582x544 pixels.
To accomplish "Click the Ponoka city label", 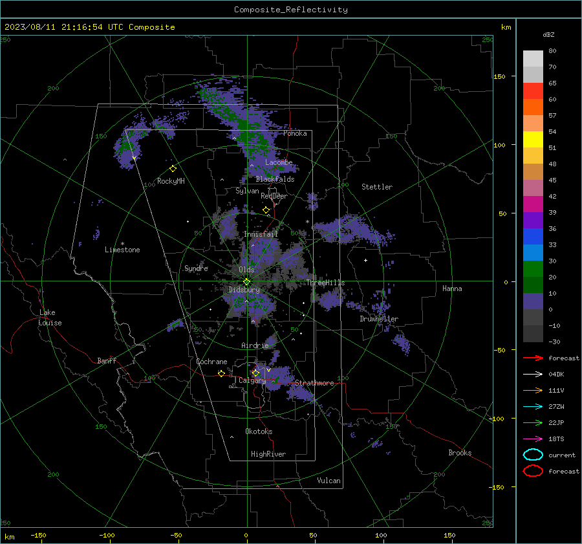I will tap(295, 133).
